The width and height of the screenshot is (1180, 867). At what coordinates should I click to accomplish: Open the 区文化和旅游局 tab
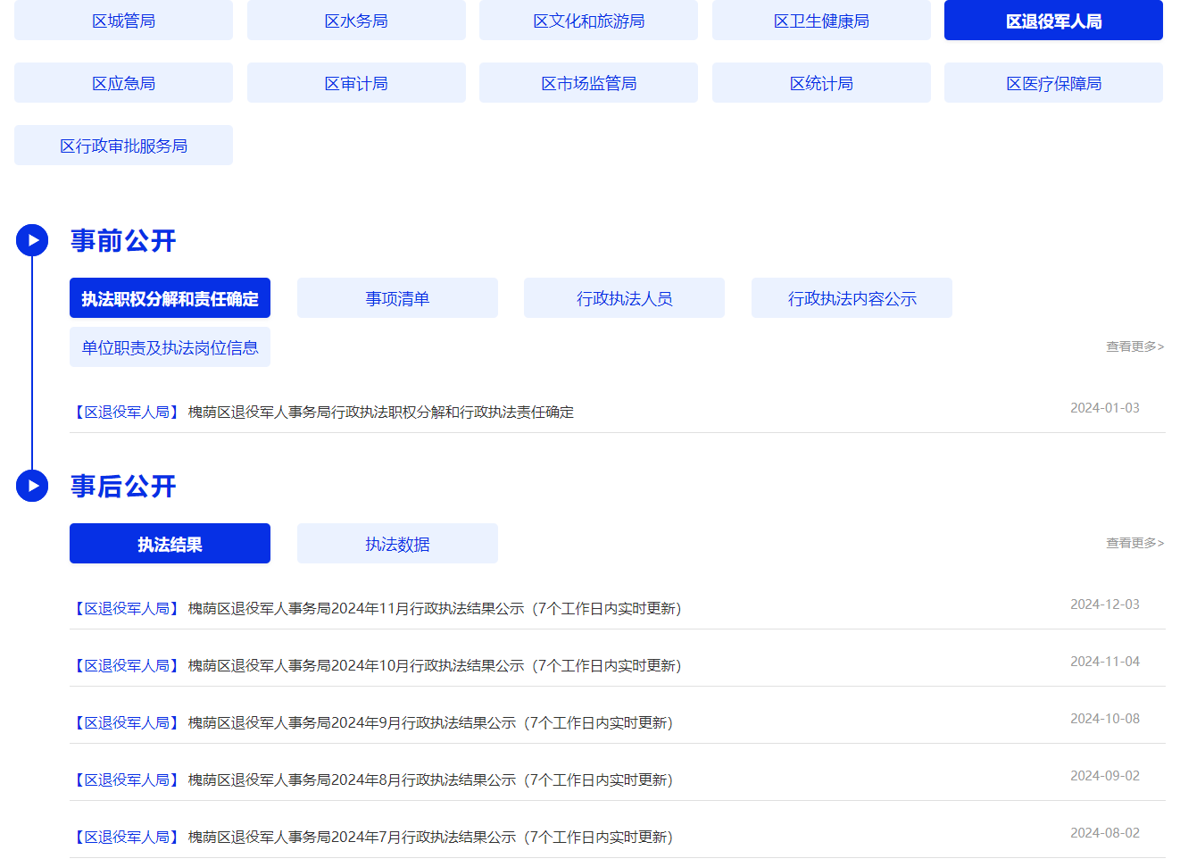tap(588, 21)
